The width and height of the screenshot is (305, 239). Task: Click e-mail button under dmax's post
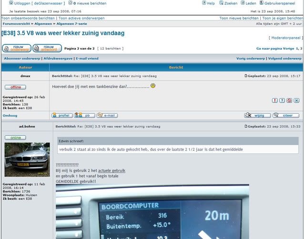coord(107,115)
